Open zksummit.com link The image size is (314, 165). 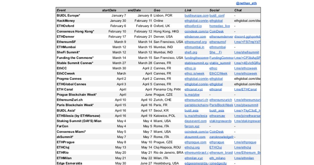point(195,137)
